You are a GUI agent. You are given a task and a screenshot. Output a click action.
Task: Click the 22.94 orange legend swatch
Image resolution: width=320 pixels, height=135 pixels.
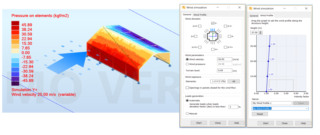point(15,37)
